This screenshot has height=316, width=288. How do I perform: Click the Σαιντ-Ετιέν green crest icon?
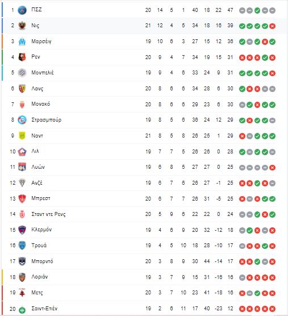point(22,309)
